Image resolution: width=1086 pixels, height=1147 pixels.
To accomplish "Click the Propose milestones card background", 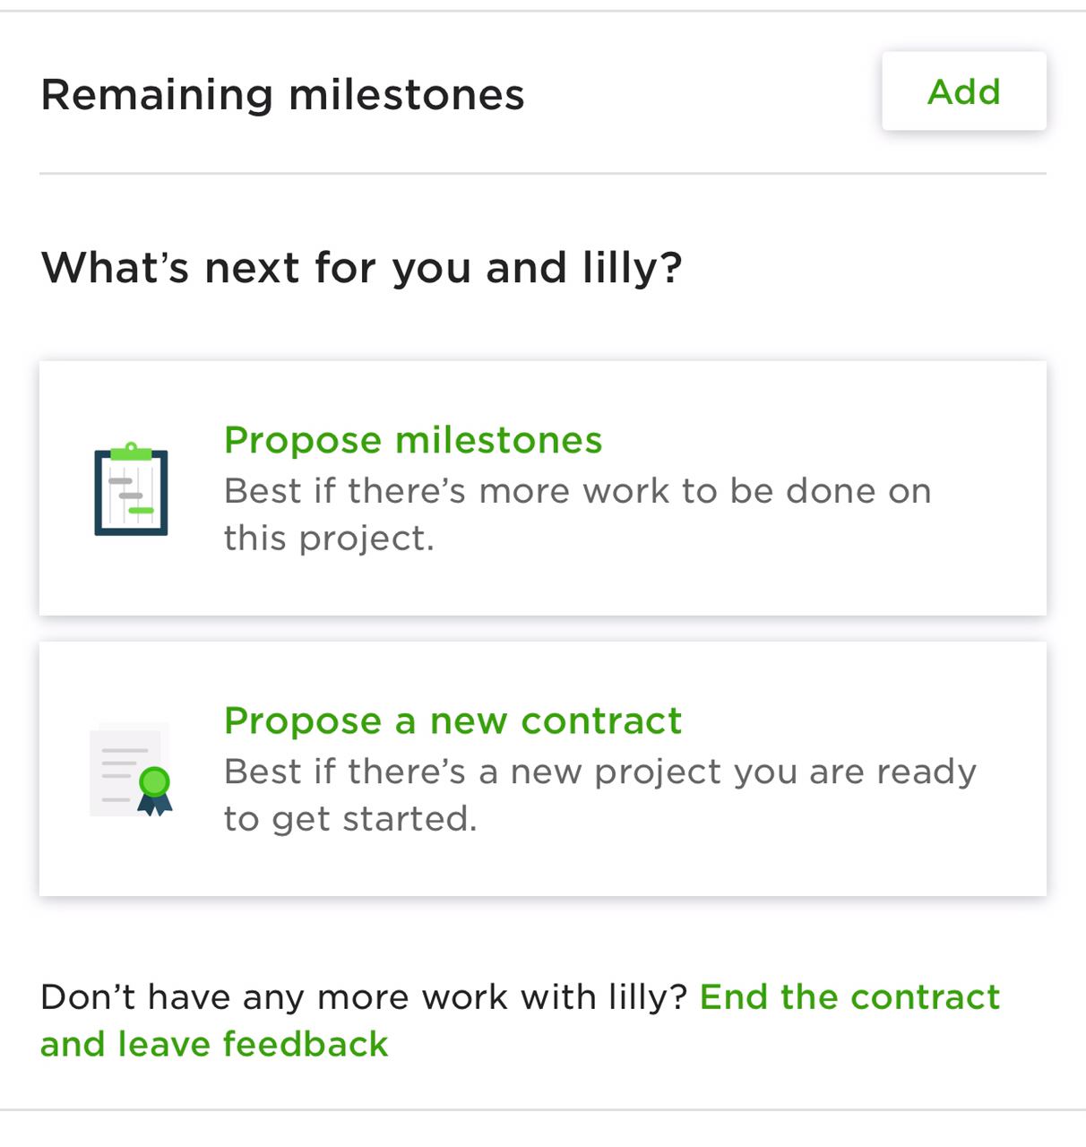I will coord(543,488).
